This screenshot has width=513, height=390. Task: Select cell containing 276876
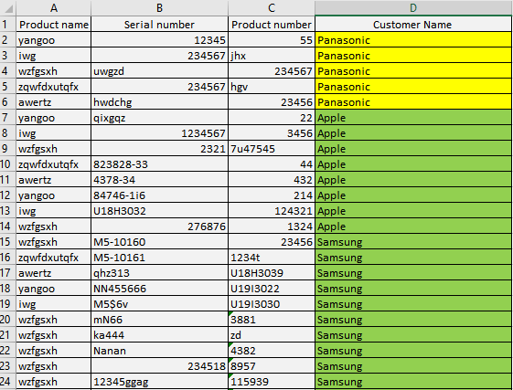click(159, 226)
